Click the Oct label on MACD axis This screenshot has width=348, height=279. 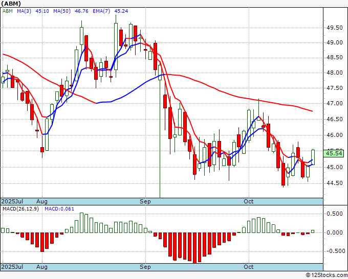coord(248,267)
